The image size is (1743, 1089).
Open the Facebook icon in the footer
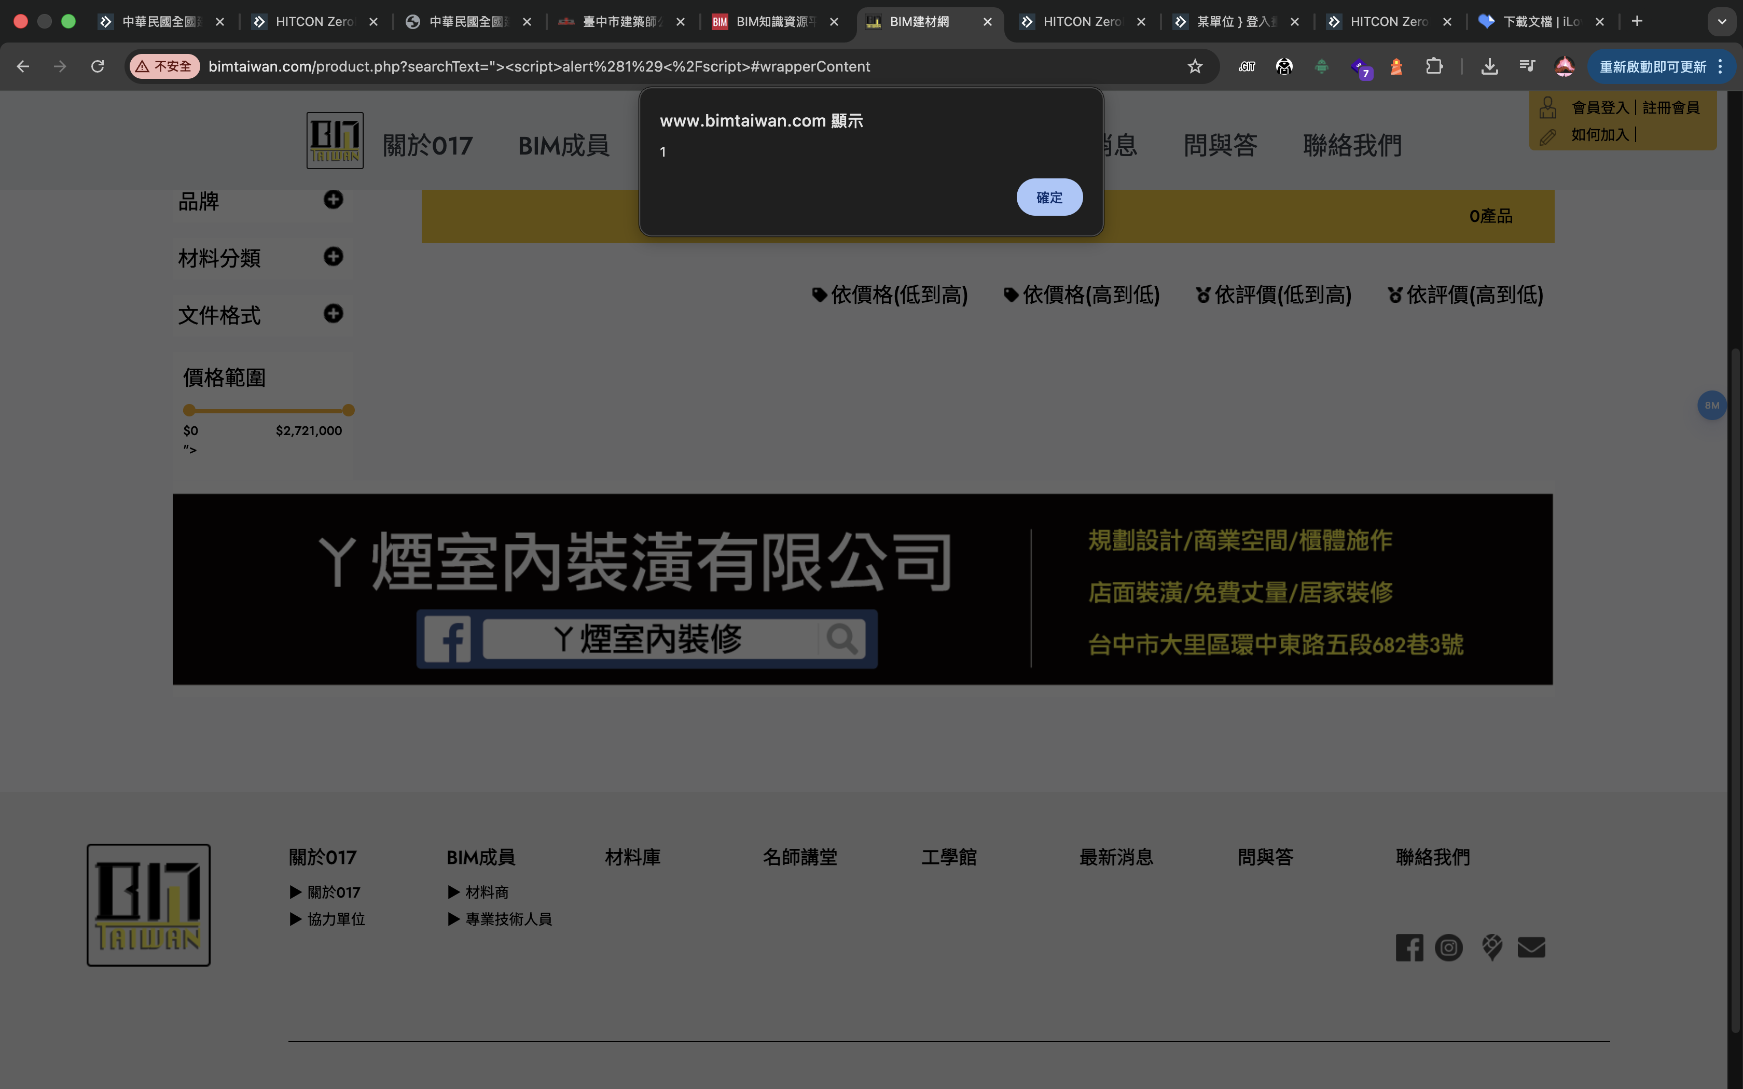1409,948
